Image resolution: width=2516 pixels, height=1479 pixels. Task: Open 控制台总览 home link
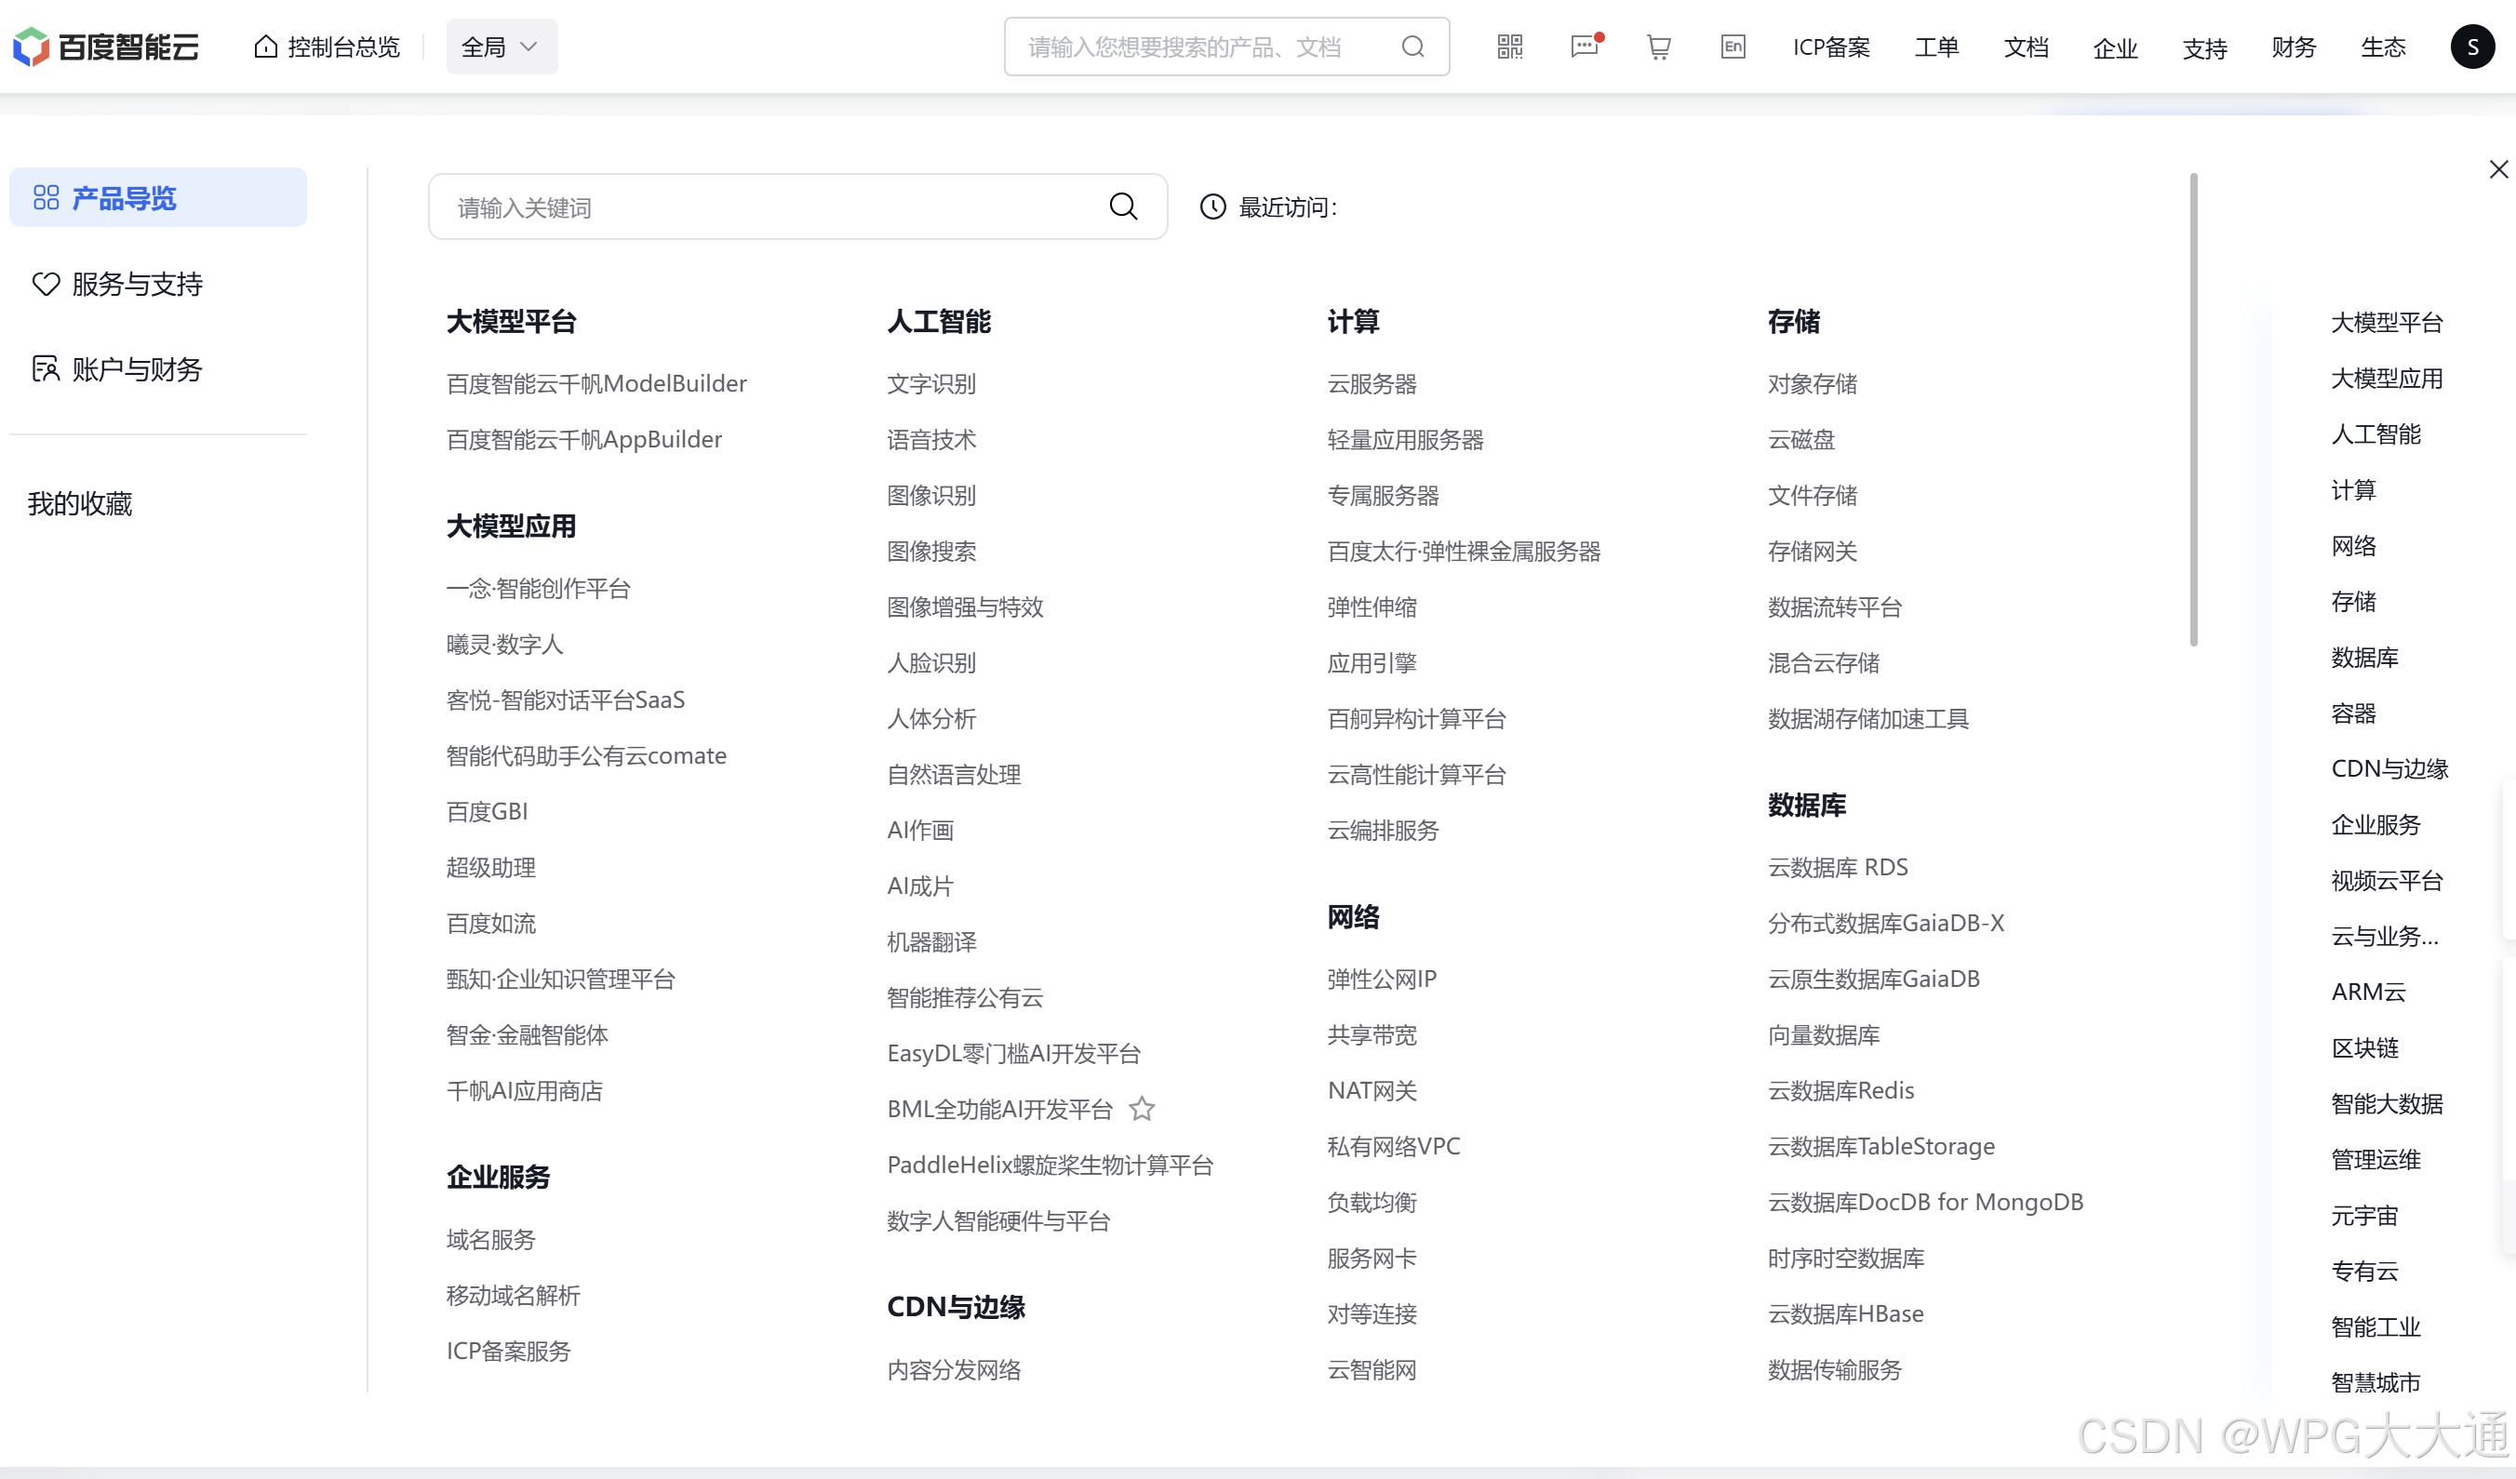tap(327, 47)
